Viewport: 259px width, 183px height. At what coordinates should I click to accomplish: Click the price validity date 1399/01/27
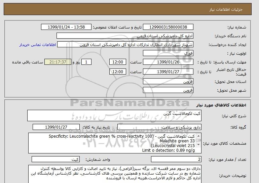coord(168,72)
